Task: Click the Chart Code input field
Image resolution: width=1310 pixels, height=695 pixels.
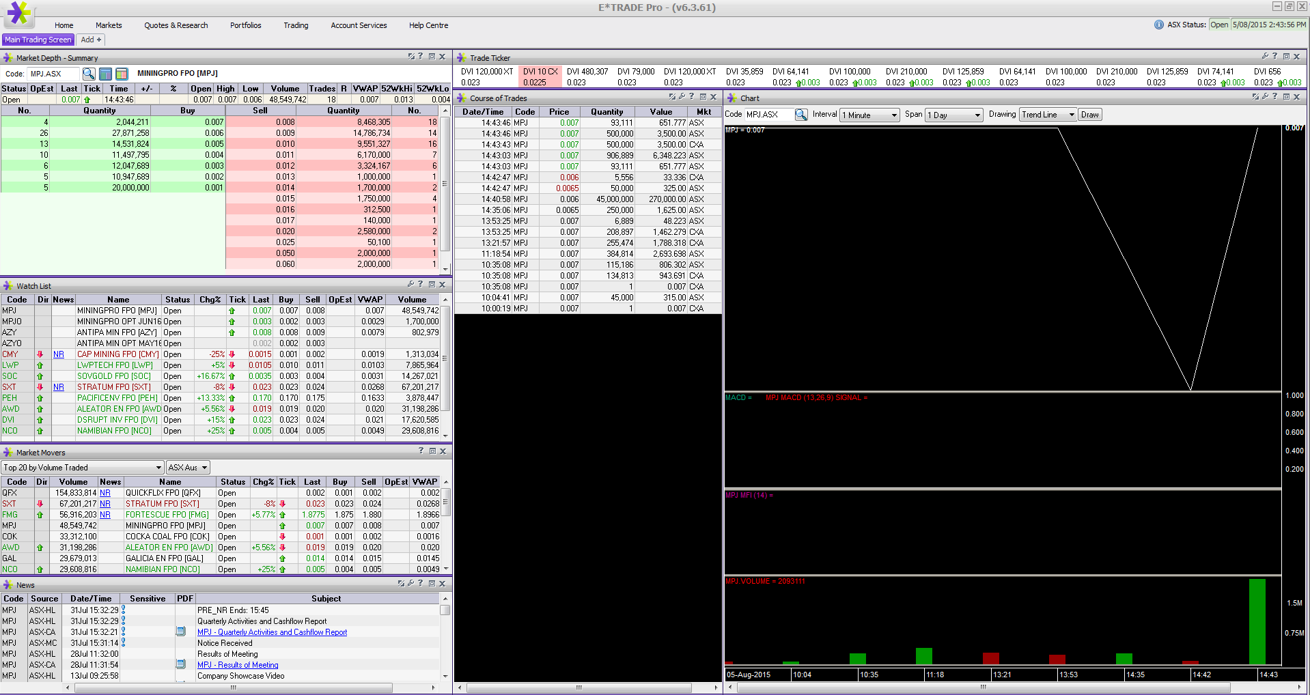Action: coord(768,115)
